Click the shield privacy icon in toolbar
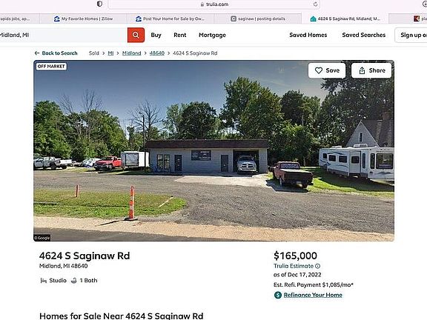Image resolution: width=427 pixels, height=320 pixels. (x=99, y=4)
